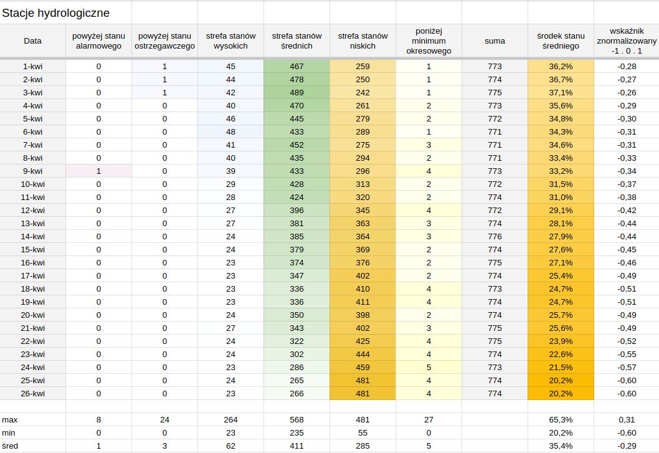Select the 'wskaźnik znormalizowany' column header

coord(626,41)
